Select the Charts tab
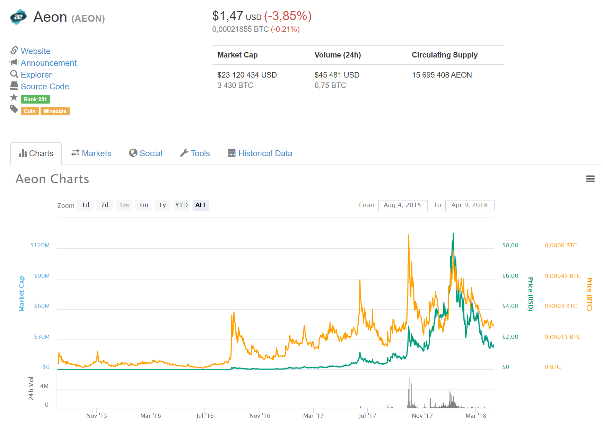The image size is (603, 433). click(x=36, y=153)
